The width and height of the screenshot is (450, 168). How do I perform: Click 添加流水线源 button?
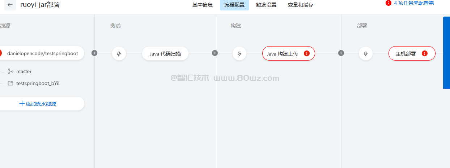pyautogui.click(x=38, y=104)
